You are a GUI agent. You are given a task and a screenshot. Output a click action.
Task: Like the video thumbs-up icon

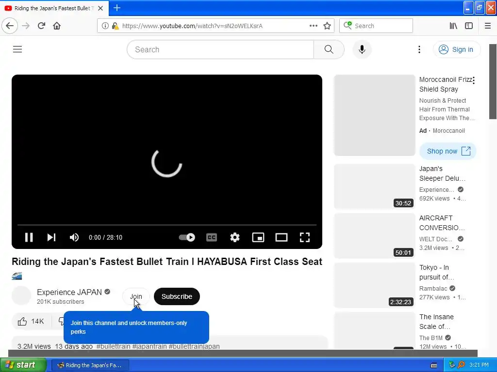[22, 322]
